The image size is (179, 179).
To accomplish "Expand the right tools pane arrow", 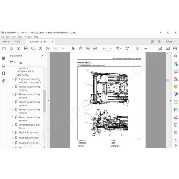I will pos(170,101).
